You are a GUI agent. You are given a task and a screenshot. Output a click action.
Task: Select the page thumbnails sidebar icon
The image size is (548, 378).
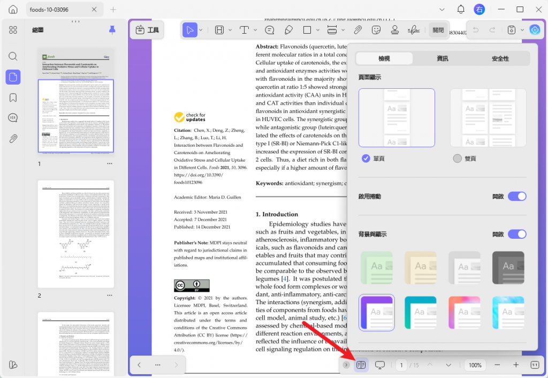pos(13,77)
